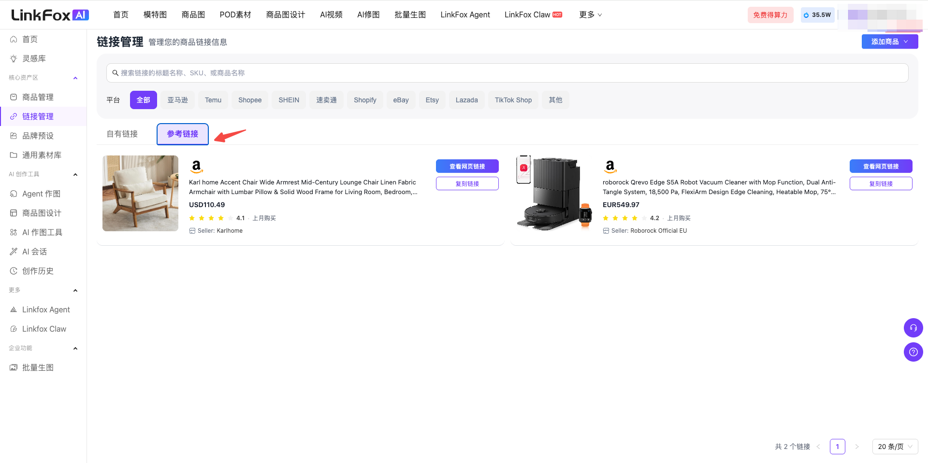Filter platform by Lazada
Viewport: 928px width, 463px height.
(467, 100)
